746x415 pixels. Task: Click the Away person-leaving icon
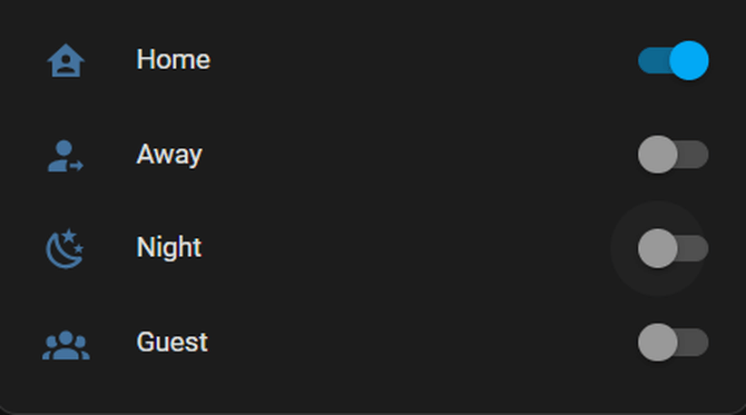click(65, 155)
